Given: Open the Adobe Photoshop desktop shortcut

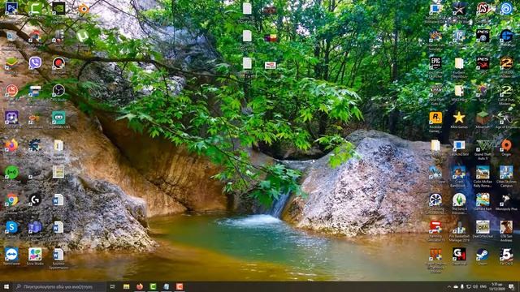Looking at the screenshot, I should 11,7.
